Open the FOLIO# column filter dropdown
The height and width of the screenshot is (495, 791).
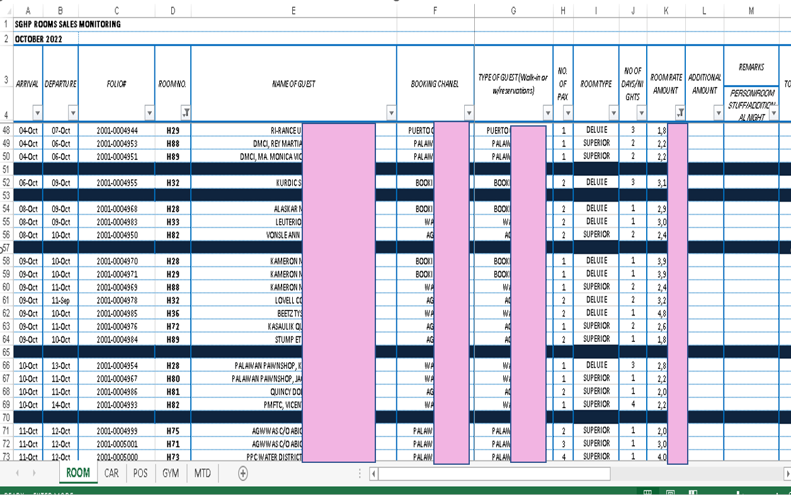pos(149,113)
